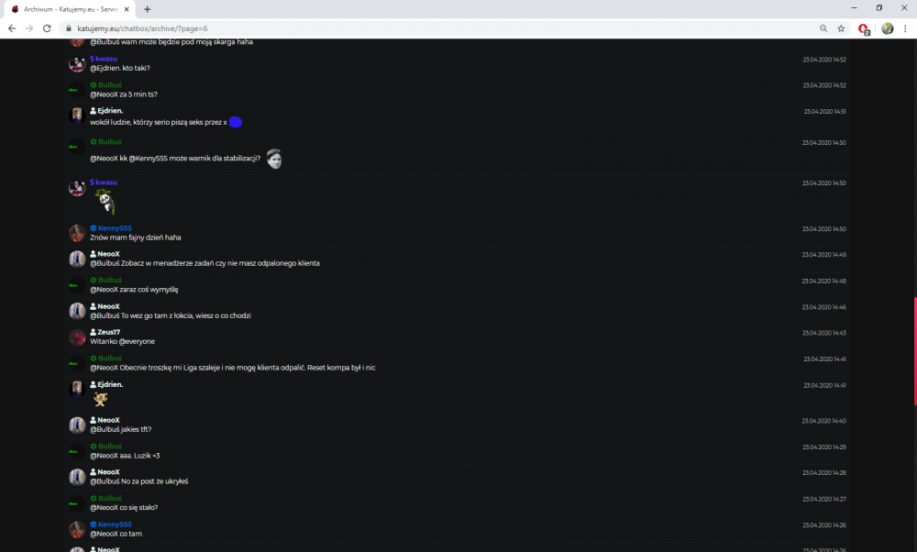Click the gear icon beside Bulbuś at 14:41
The height and width of the screenshot is (552, 917).
93,359
